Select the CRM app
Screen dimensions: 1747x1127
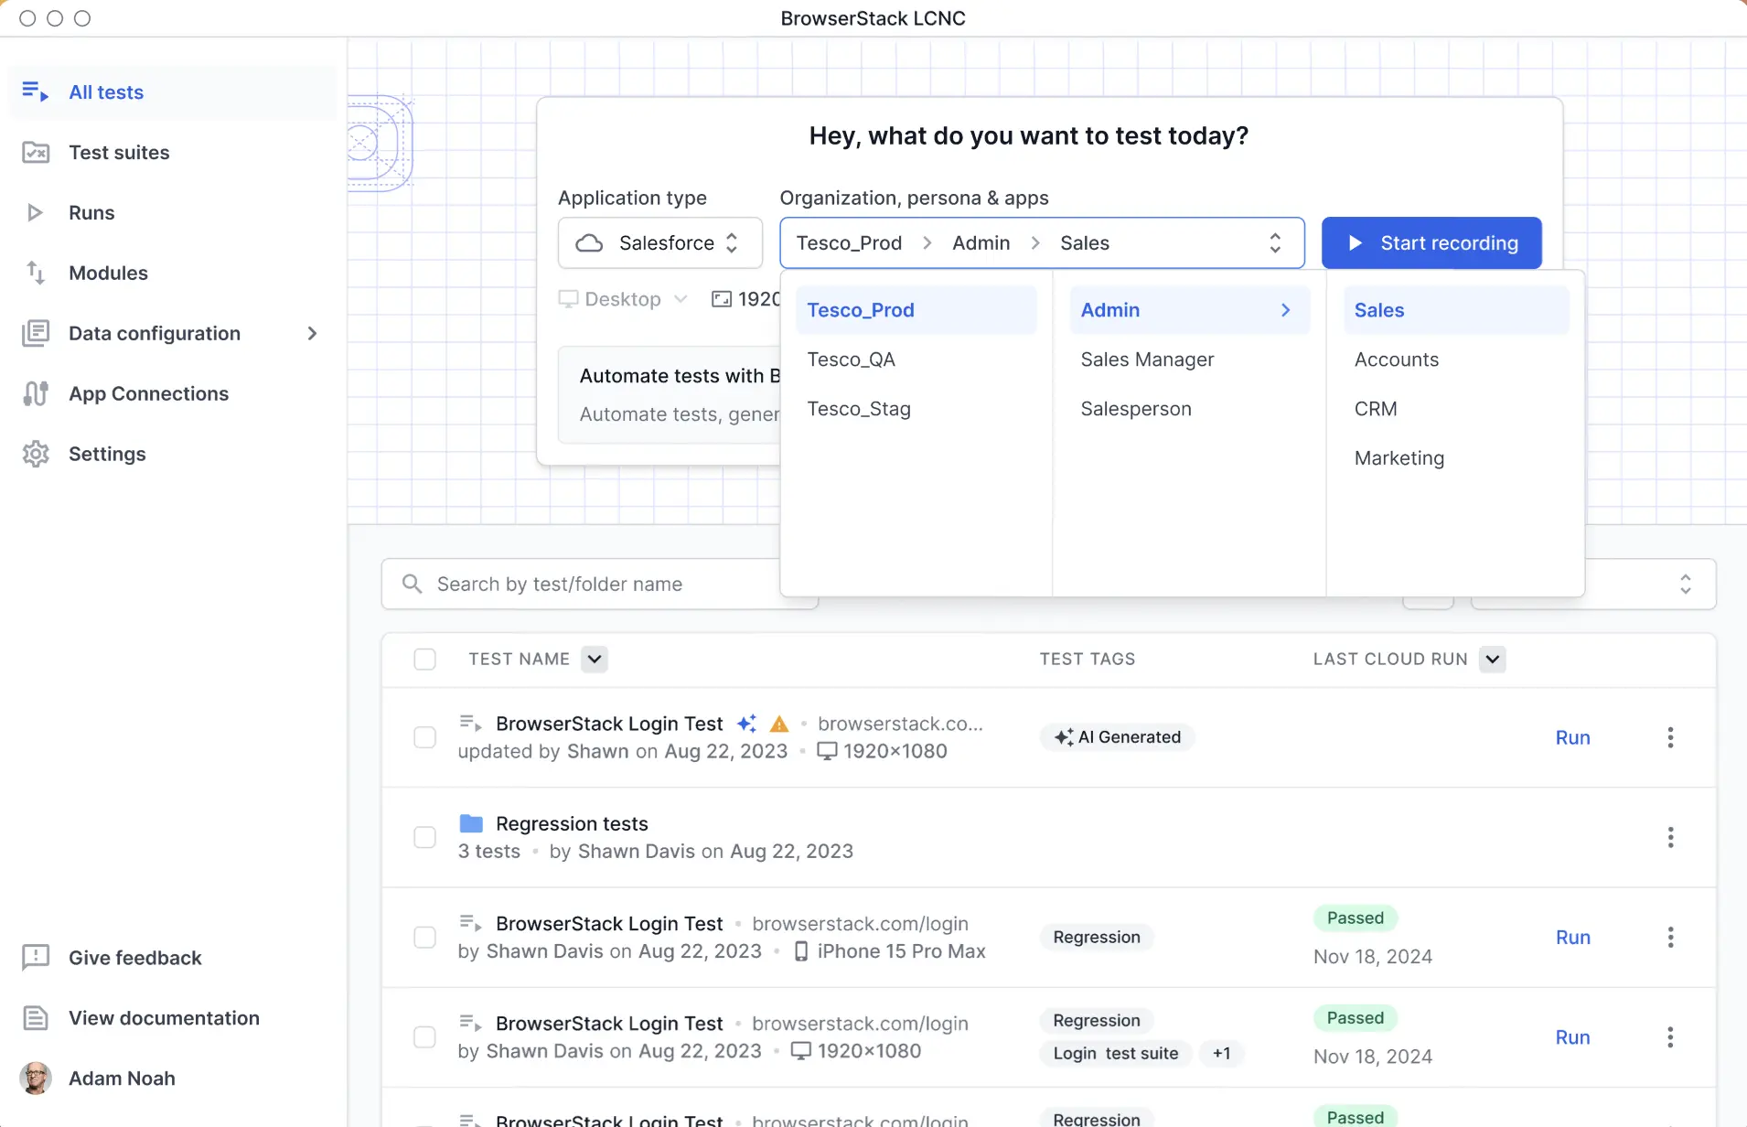click(x=1455, y=409)
